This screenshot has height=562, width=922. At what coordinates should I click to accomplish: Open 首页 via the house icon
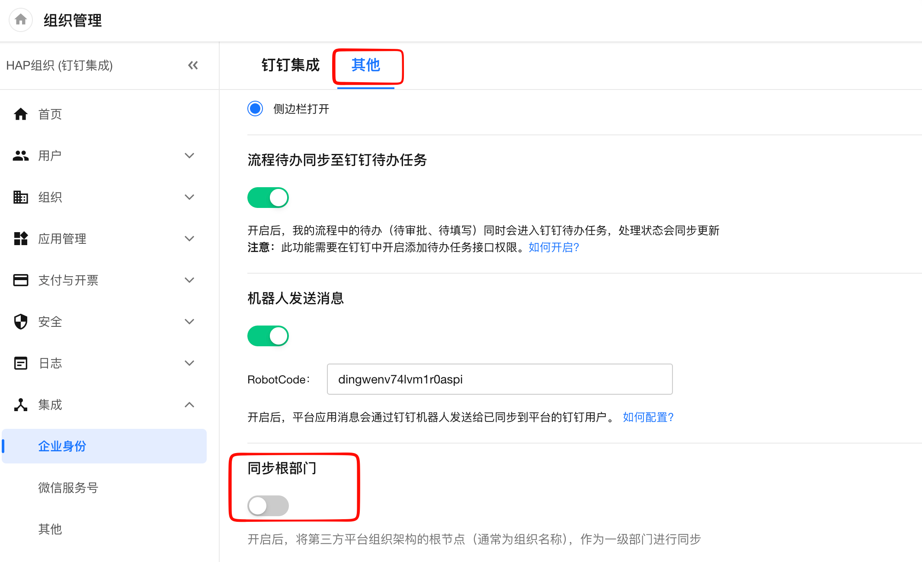pos(21,114)
